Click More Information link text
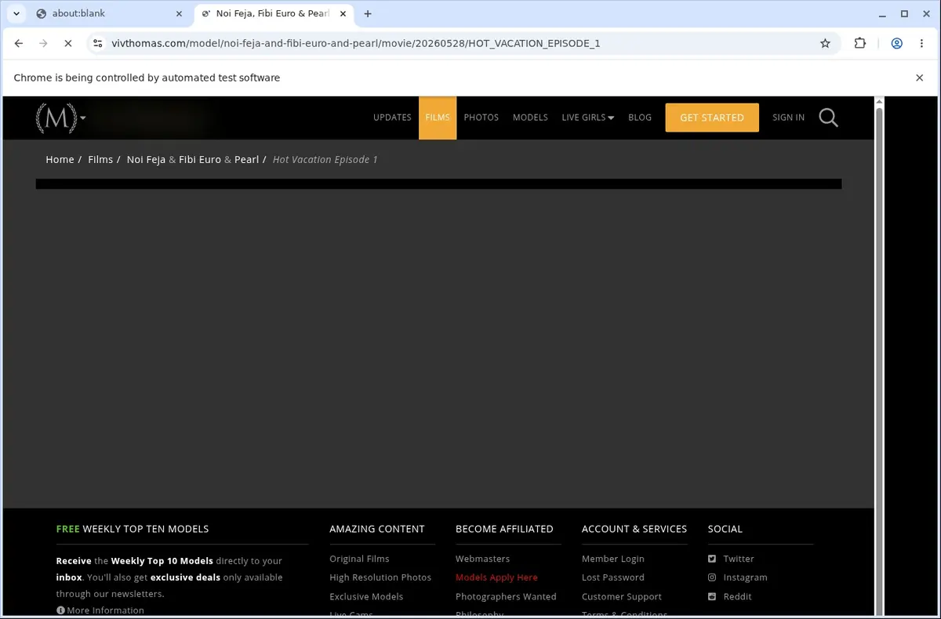 (105, 610)
